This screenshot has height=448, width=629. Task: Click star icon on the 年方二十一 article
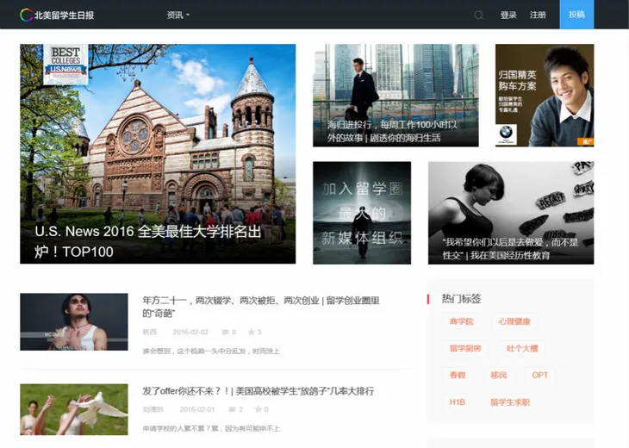pos(251,332)
